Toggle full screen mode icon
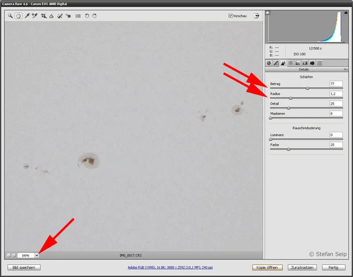The width and height of the screenshot is (353, 277). coord(257,16)
